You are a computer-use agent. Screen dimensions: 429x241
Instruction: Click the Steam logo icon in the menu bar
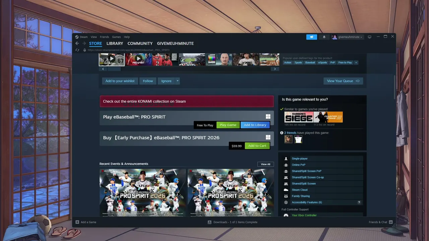tap(77, 37)
